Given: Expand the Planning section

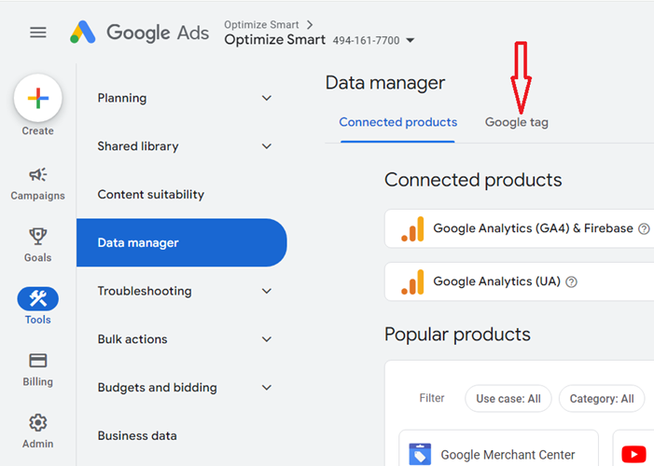Looking at the screenshot, I should 267,99.
